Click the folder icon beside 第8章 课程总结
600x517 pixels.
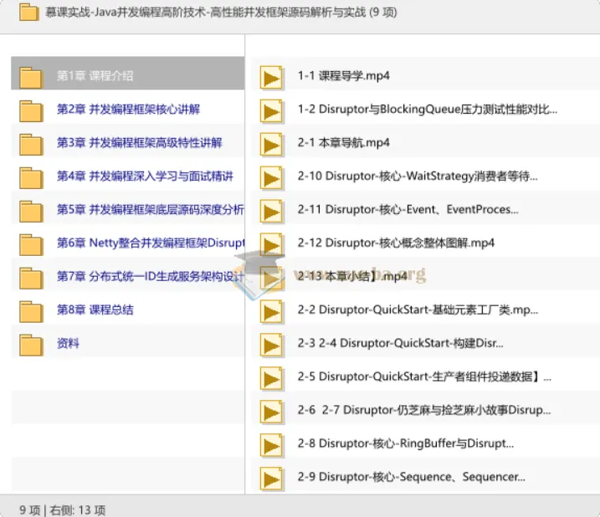[31, 311]
